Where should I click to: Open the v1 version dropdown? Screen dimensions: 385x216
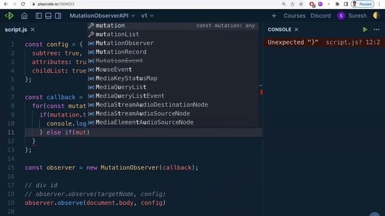coord(147,16)
